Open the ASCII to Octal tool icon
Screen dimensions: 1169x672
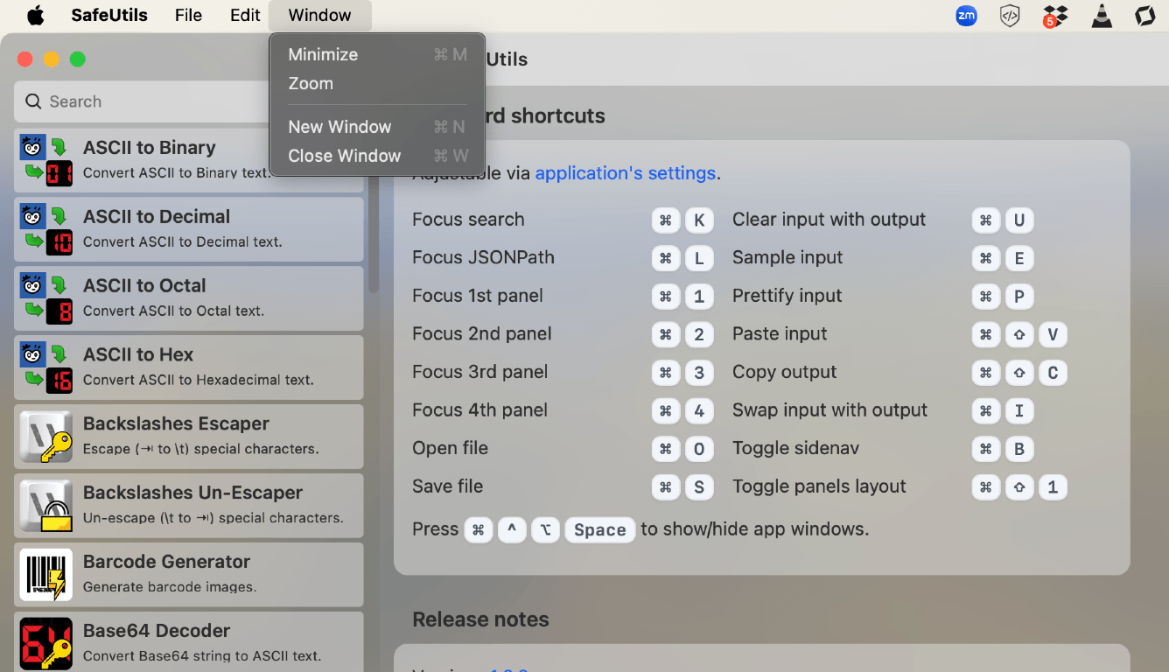pos(46,298)
